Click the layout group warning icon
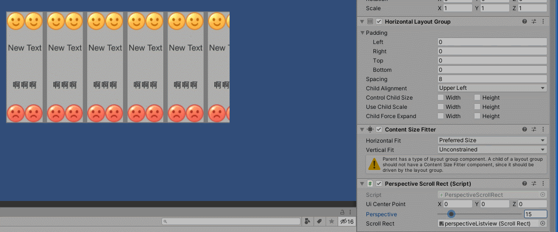The width and height of the screenshot is (558, 232). [x=373, y=164]
